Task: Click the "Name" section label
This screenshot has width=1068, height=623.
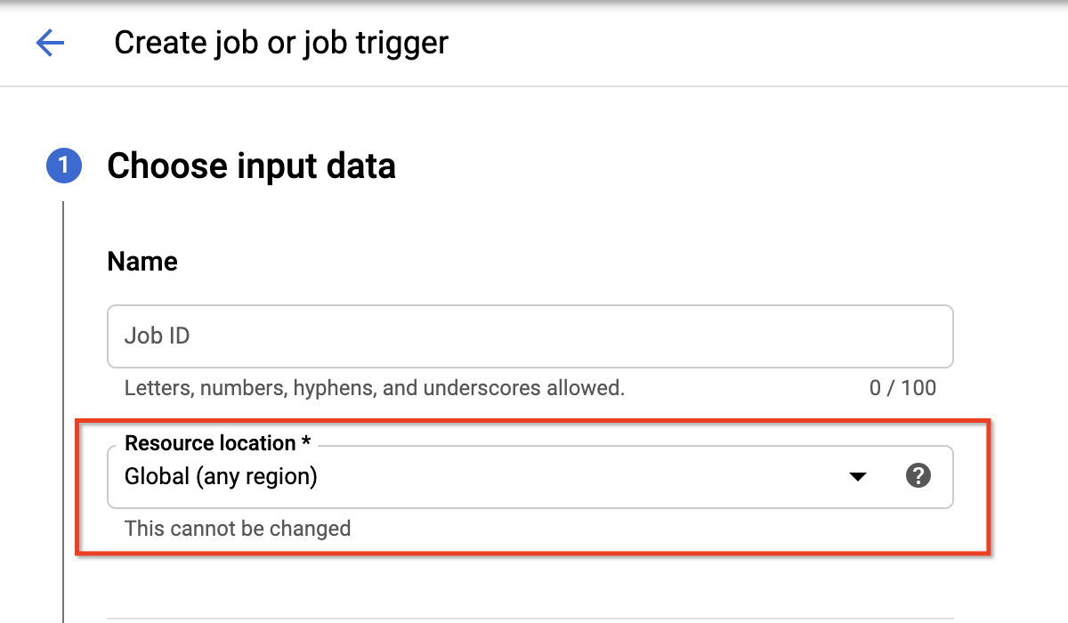Action: (x=142, y=262)
